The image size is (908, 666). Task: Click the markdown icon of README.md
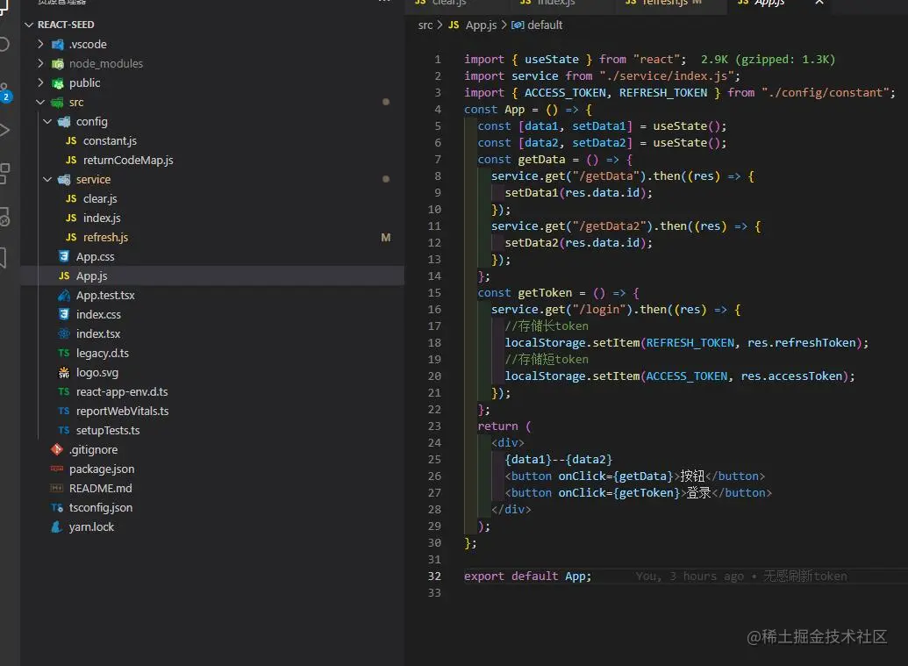click(x=57, y=488)
